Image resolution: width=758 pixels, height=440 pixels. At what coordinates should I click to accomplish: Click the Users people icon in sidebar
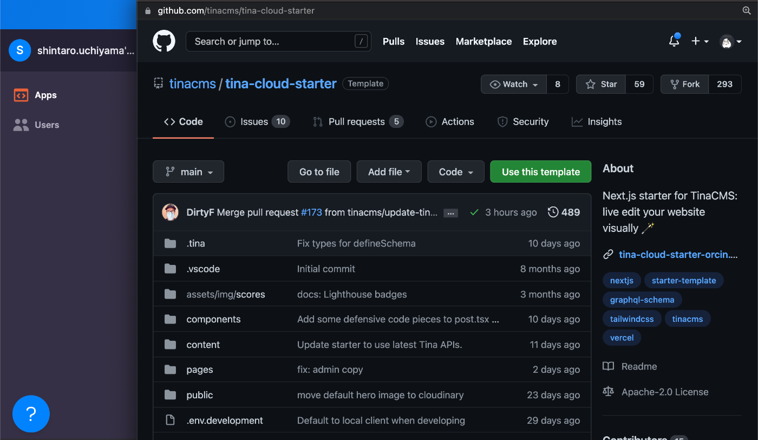pyautogui.click(x=21, y=125)
